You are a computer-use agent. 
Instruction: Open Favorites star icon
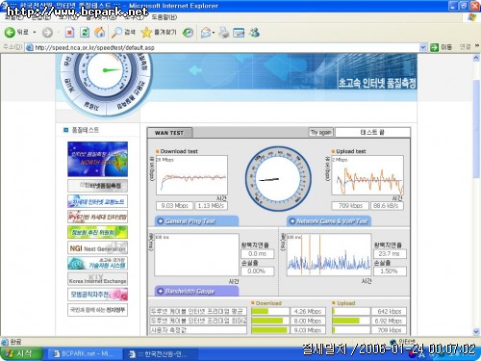(146, 33)
